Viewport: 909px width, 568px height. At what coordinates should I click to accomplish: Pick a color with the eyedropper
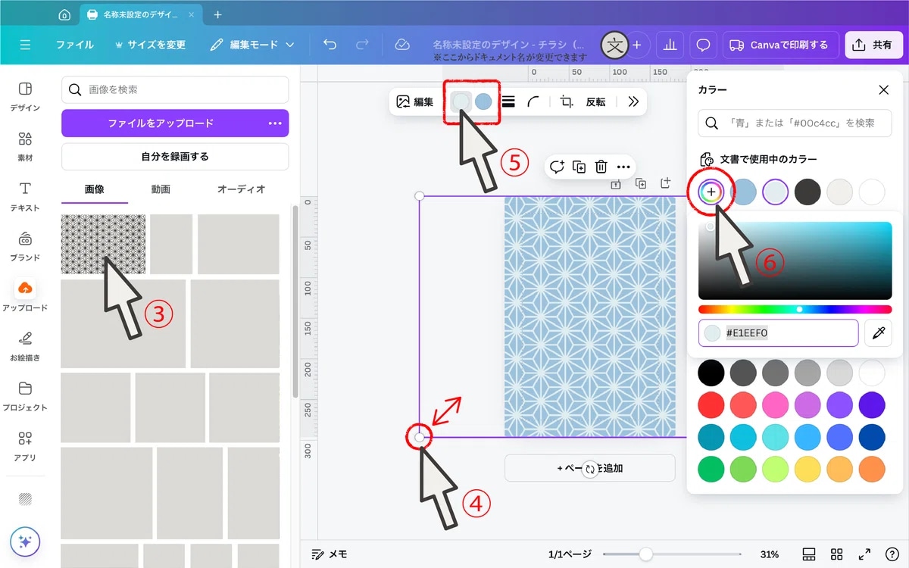(878, 332)
